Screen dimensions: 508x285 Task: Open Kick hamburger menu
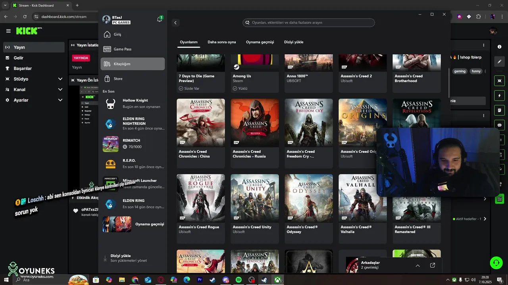pyautogui.click(x=8, y=31)
